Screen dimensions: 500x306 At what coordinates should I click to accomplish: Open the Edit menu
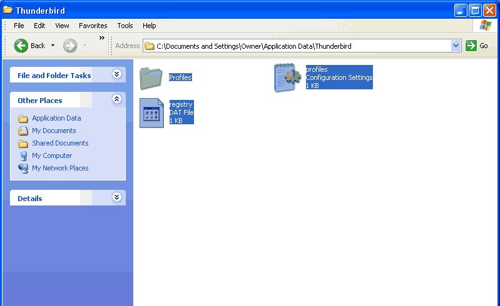tap(39, 26)
